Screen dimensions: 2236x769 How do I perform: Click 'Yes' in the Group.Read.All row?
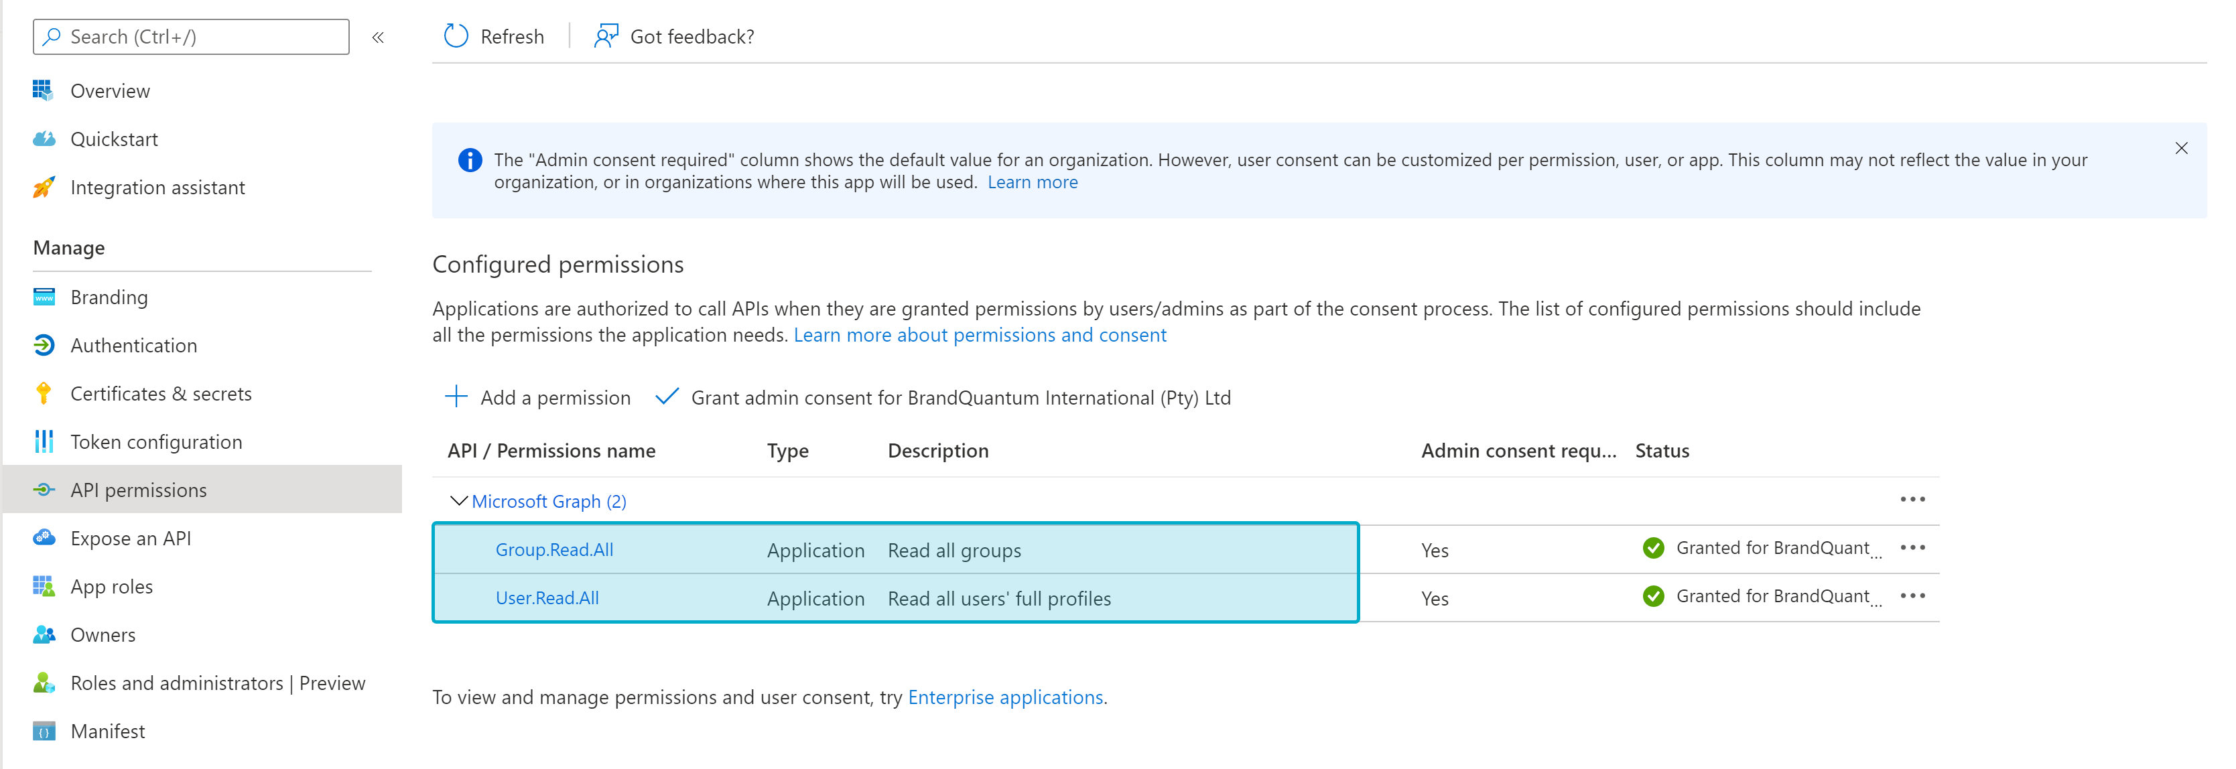1434,550
